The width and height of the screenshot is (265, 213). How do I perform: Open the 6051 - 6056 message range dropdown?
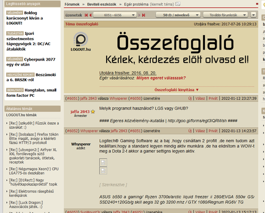(115, 15)
